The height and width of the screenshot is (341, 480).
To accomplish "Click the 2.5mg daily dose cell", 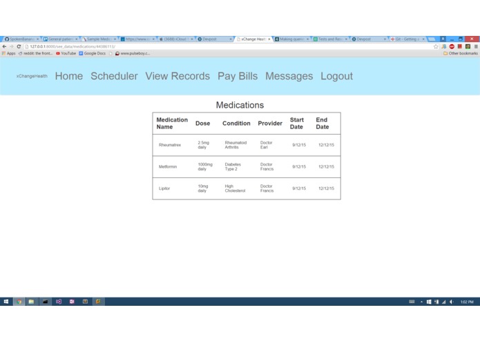I will tap(204, 145).
